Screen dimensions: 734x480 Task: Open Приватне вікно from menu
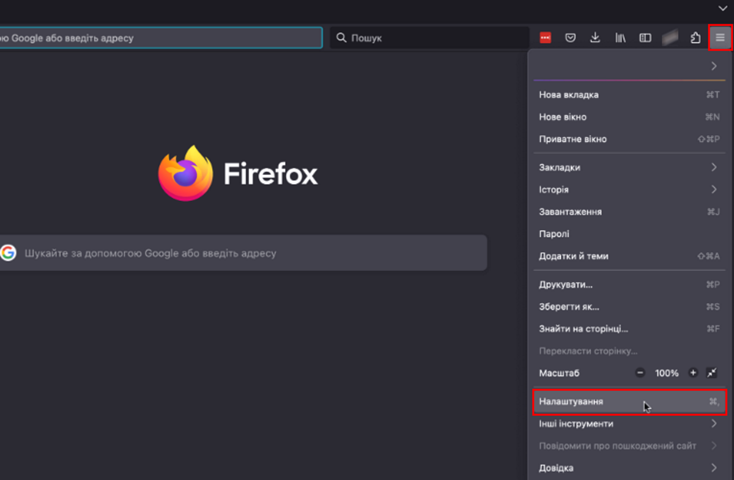coord(629,139)
